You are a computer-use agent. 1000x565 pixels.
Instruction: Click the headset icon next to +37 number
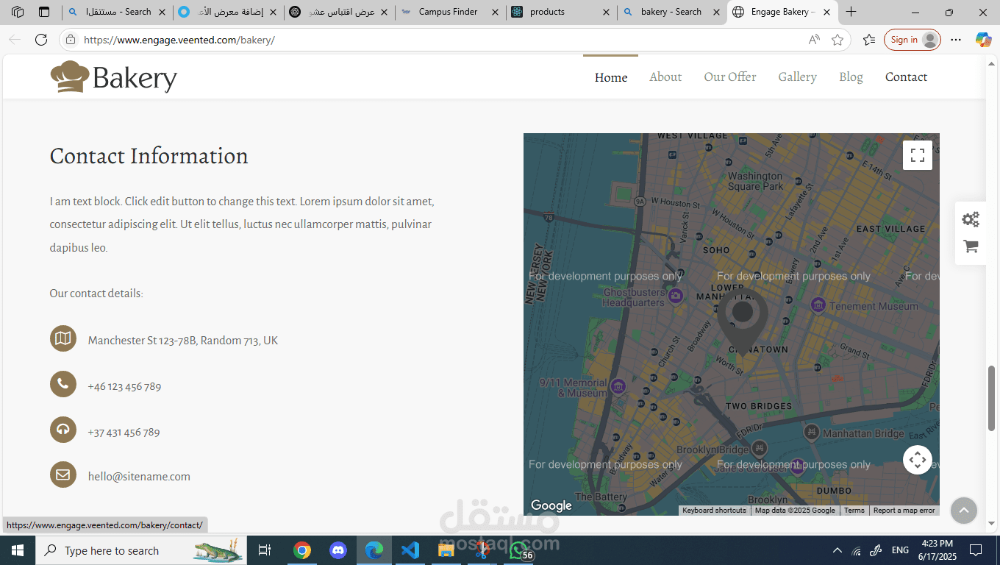click(x=63, y=430)
